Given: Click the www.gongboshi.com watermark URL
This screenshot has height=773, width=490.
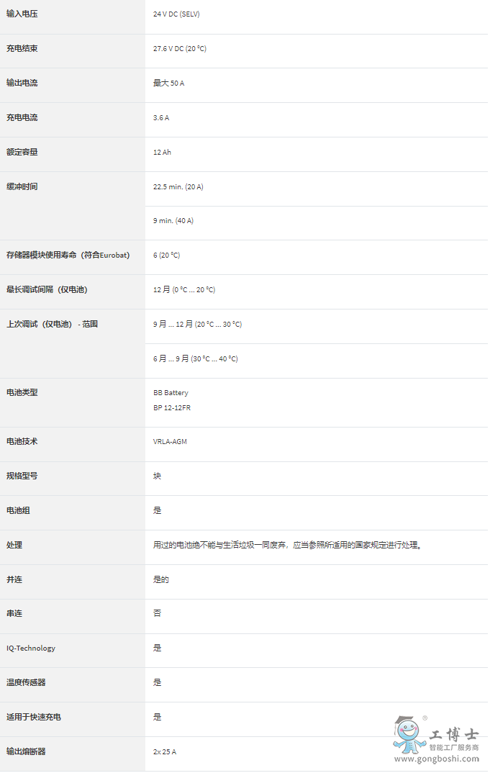Looking at the screenshot, I should (x=437, y=759).
